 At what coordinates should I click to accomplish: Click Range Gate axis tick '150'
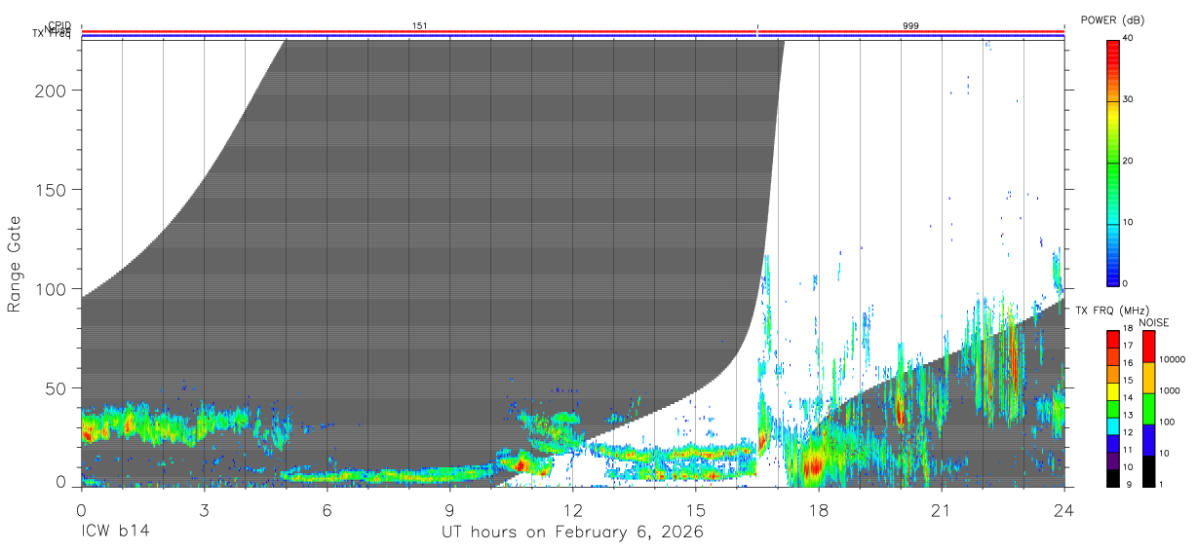(52, 190)
